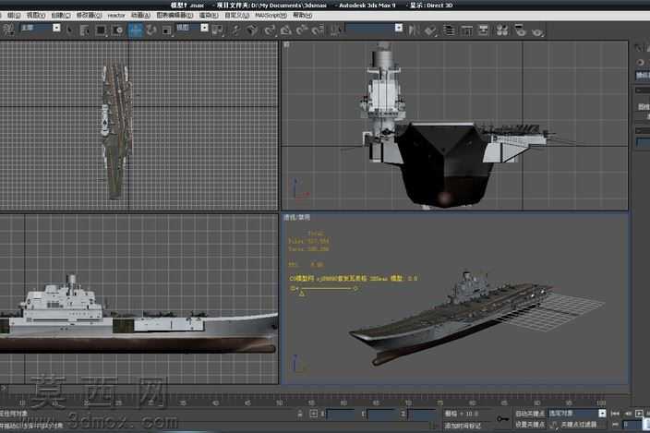Click the Quick Render teapot icon
The height and width of the screenshot is (433, 650).
tap(537, 31)
